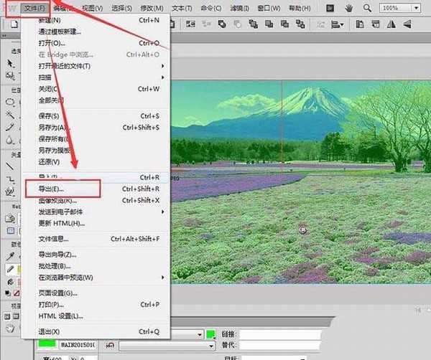
Task: Click the new document icon in the main toolbar
Action: (x=14, y=24)
